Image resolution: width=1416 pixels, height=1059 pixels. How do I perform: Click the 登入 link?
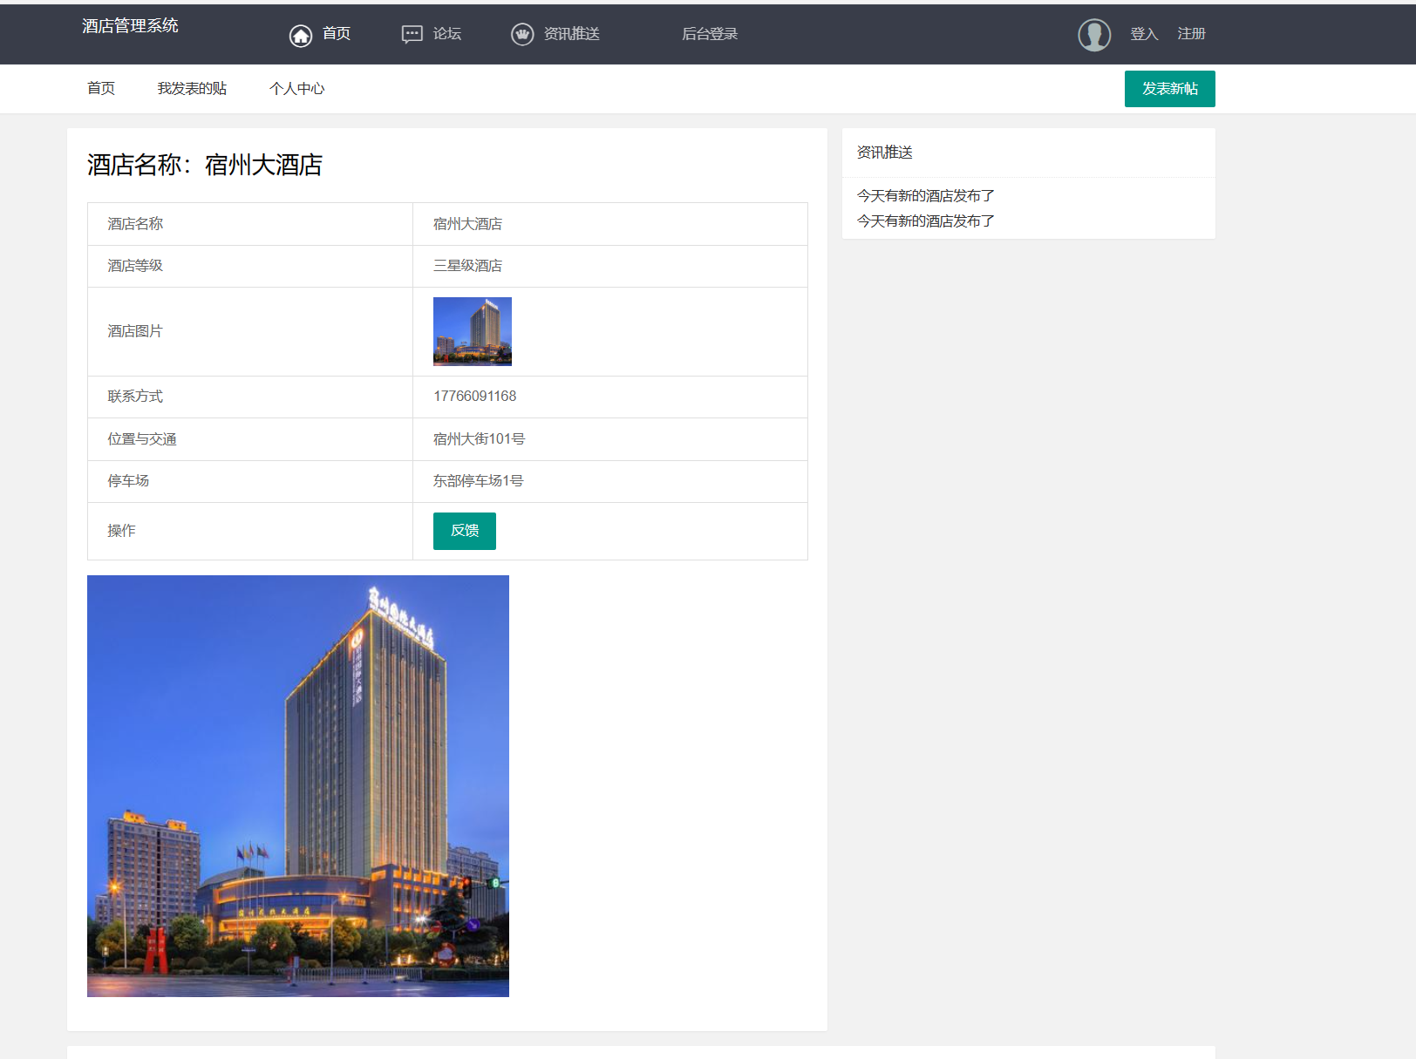click(x=1144, y=34)
